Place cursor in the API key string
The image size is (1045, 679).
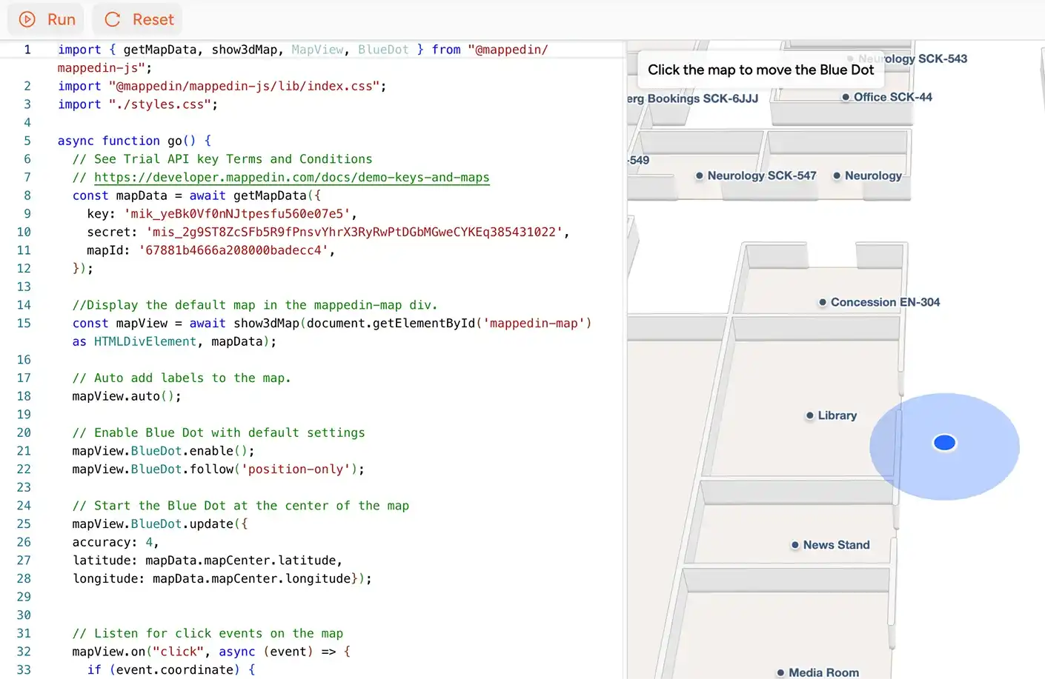click(x=236, y=214)
